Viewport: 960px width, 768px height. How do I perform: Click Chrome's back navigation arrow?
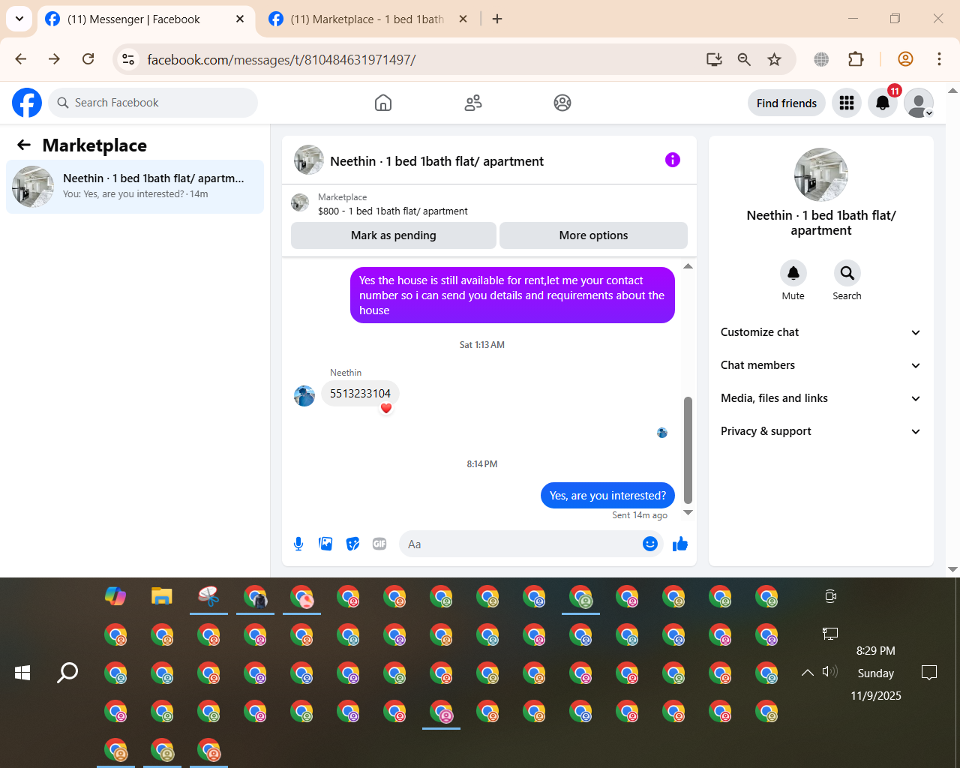coord(21,59)
